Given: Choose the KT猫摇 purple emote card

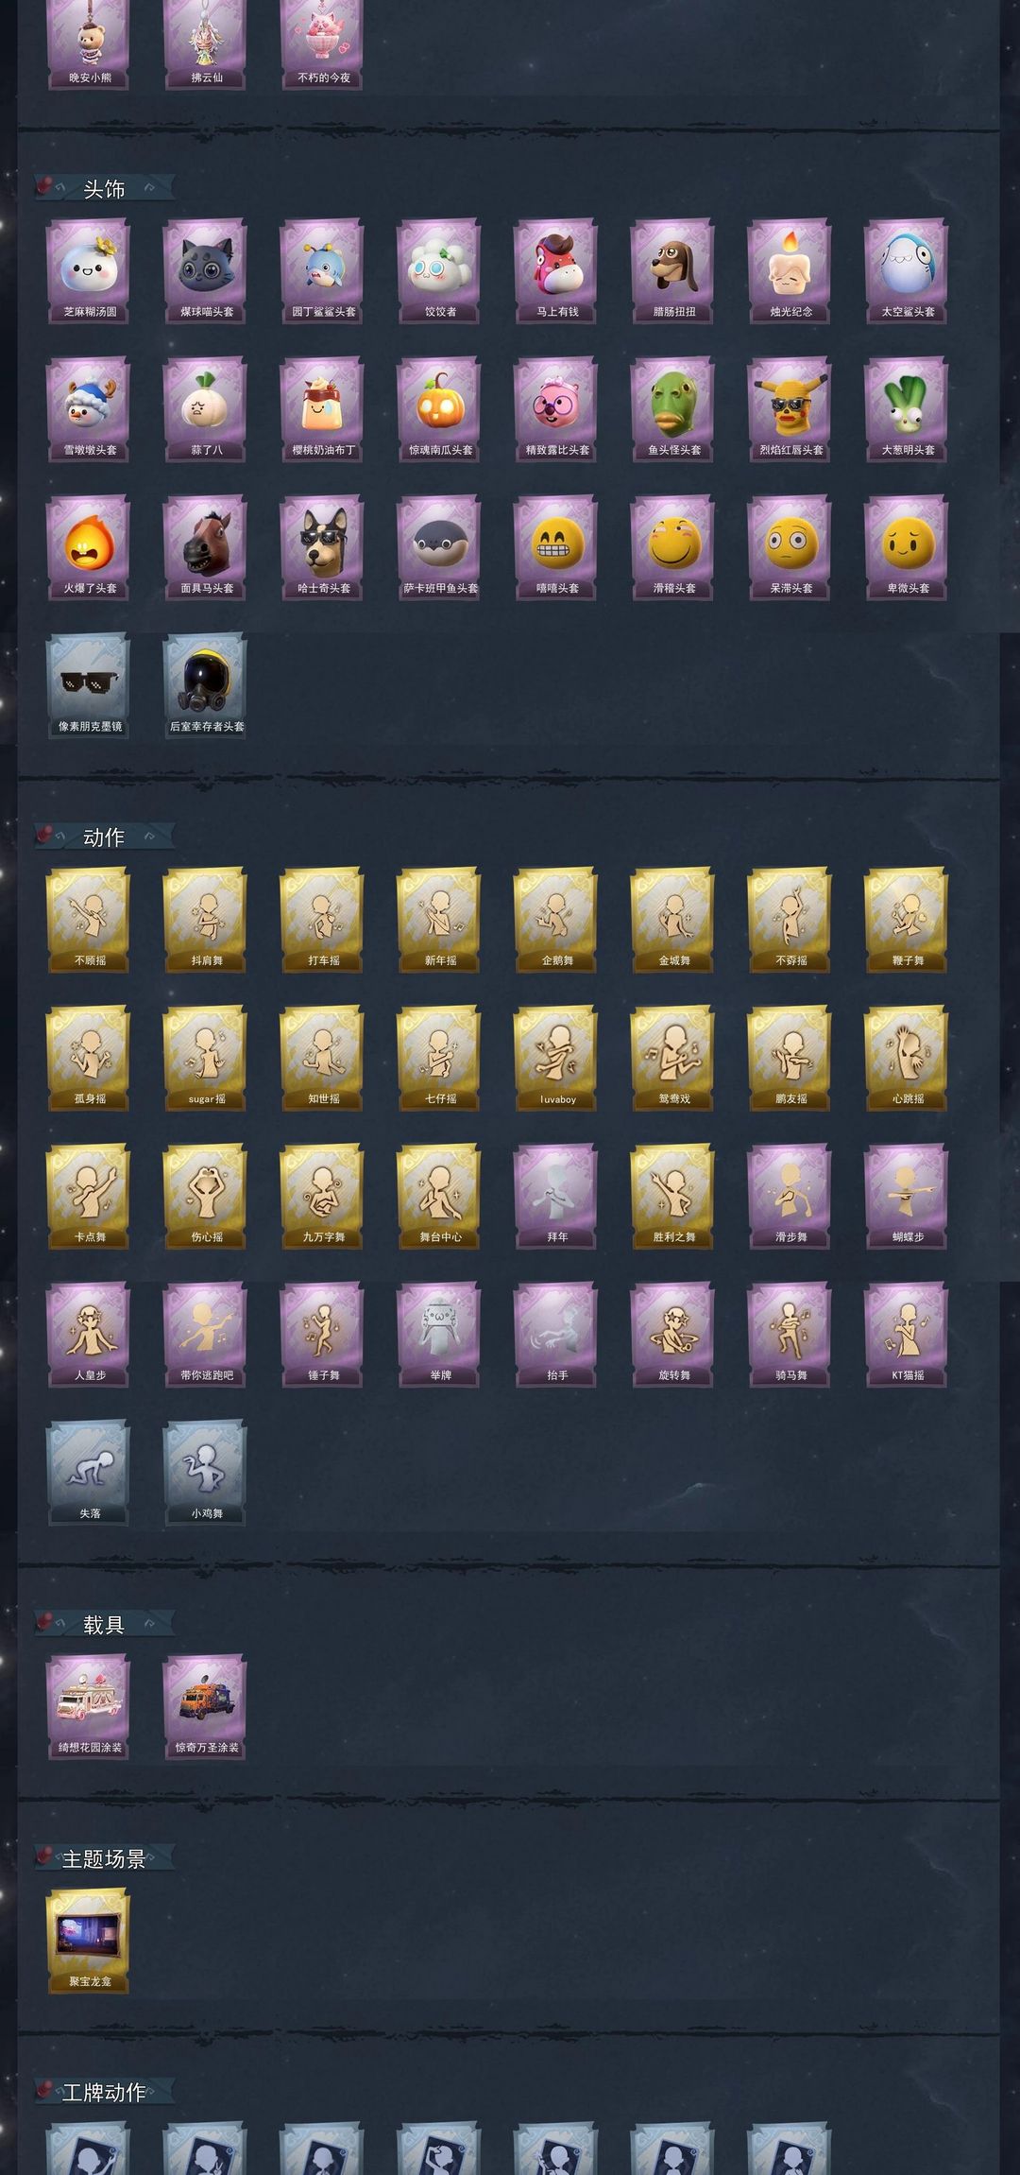Looking at the screenshot, I should click(x=907, y=1335).
